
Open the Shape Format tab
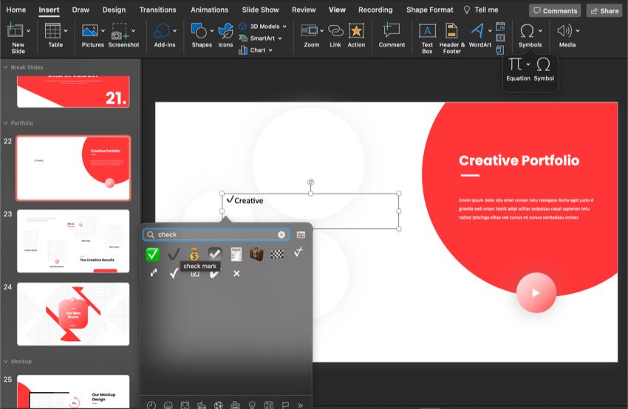coord(429,10)
